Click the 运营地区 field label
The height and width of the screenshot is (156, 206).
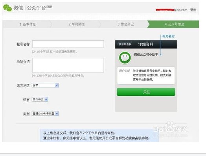pyautogui.click(x=23, y=86)
